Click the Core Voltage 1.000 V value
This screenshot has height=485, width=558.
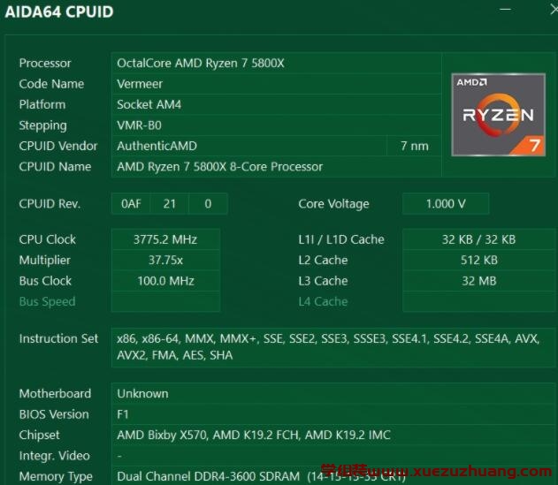[446, 204]
